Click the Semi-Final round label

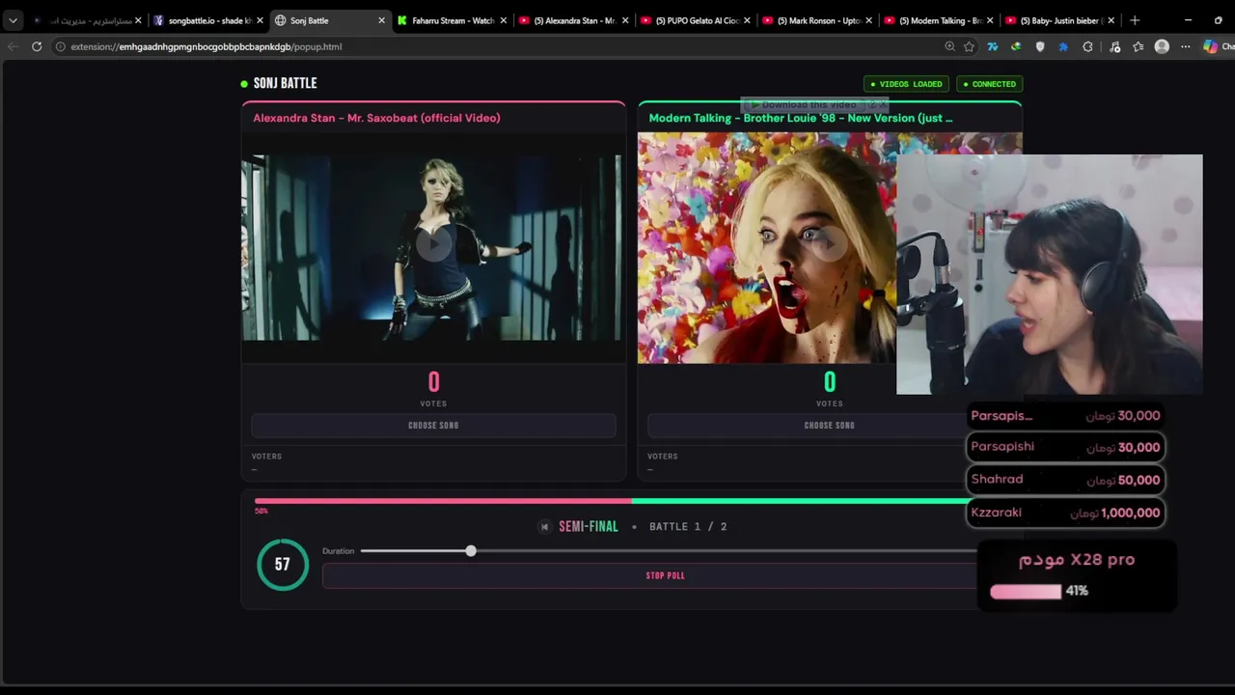tap(589, 527)
